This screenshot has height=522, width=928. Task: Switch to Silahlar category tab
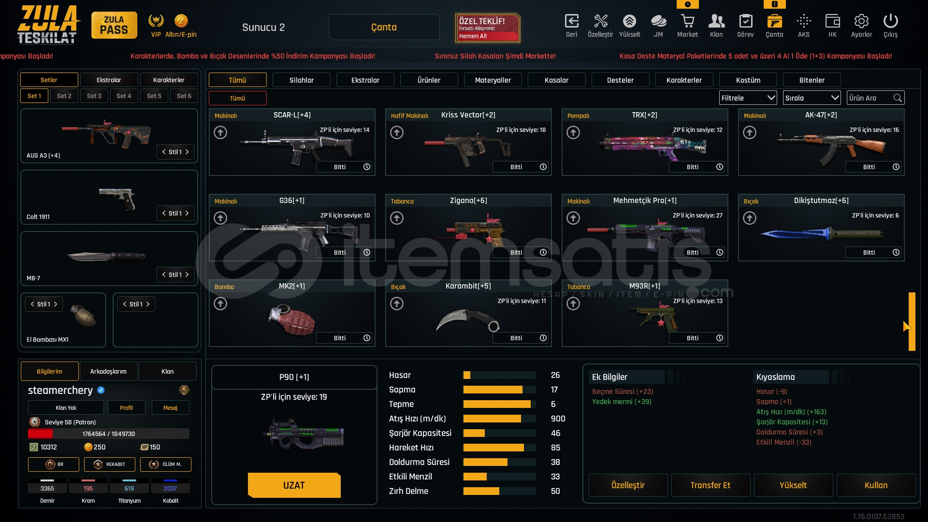tap(302, 80)
